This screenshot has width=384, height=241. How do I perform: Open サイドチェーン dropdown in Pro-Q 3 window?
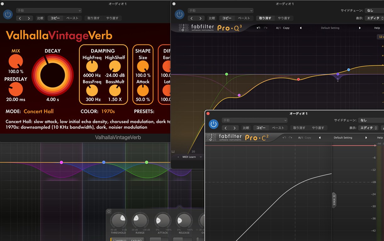pos(375,11)
